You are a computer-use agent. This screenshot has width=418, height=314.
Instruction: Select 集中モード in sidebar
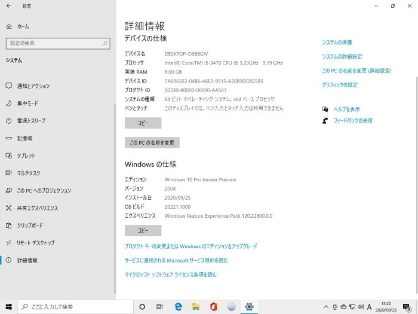27,103
